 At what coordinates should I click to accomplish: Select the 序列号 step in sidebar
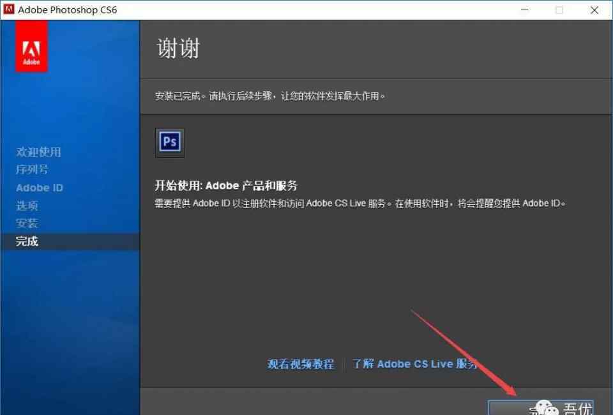pos(32,170)
